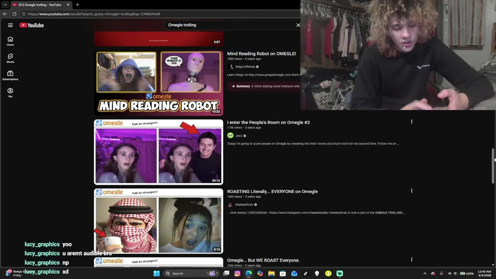
Task: Expand the Summary of Mind Reading Robot video
Action: (x=263, y=86)
